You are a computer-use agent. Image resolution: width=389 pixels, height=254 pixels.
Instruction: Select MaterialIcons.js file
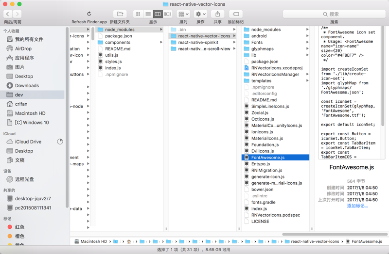click(275, 139)
